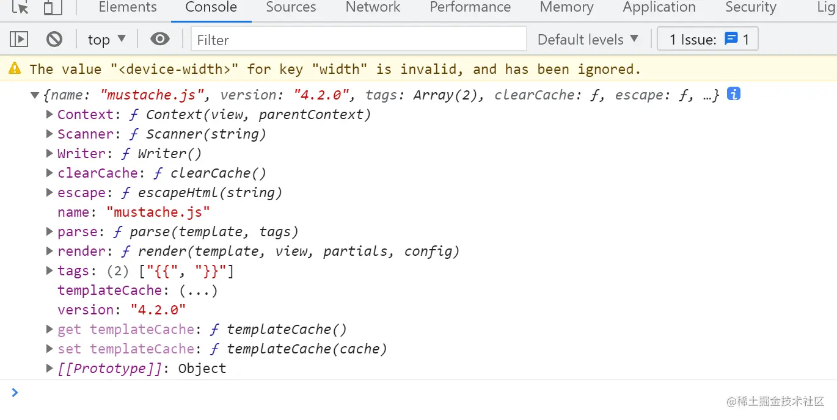This screenshot has width=837, height=420.
Task: Open the Elements tab
Action: coord(128,7)
